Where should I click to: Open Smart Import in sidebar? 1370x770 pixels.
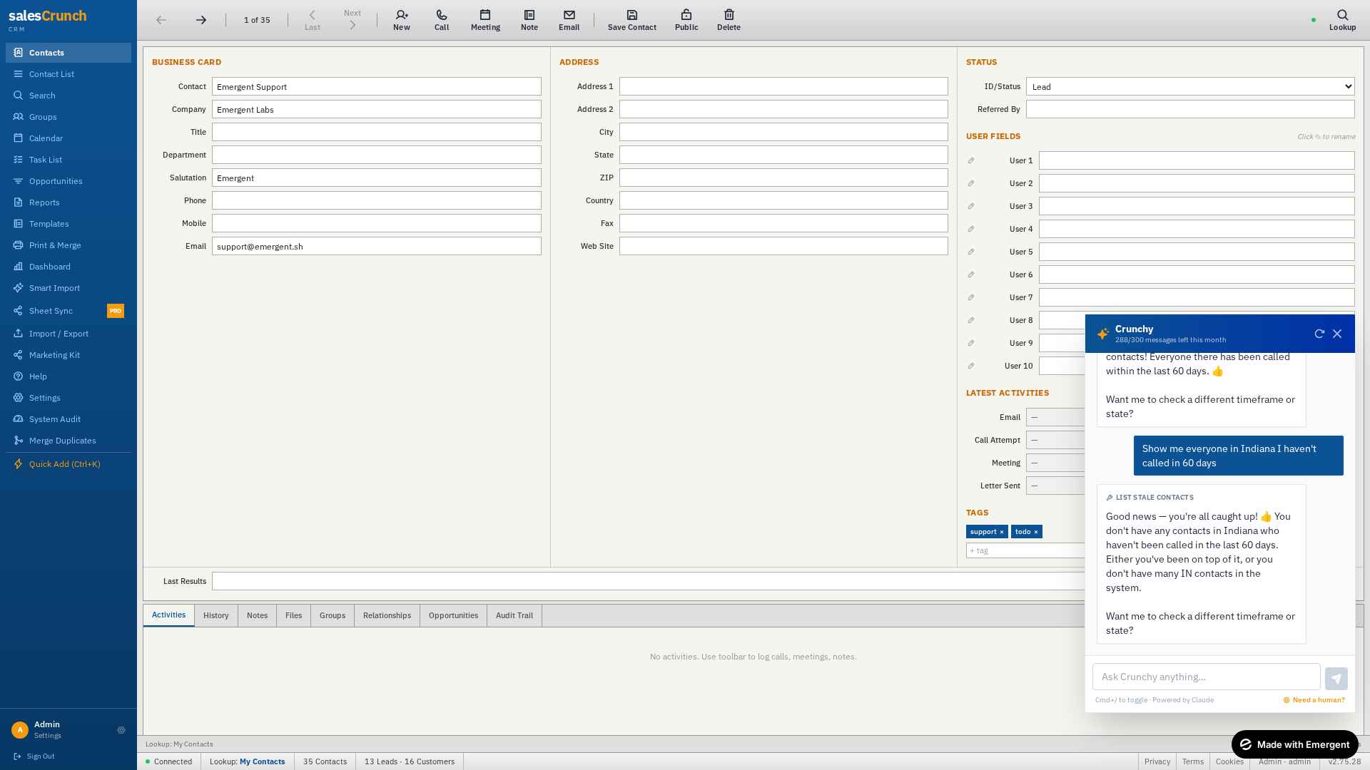68,288
